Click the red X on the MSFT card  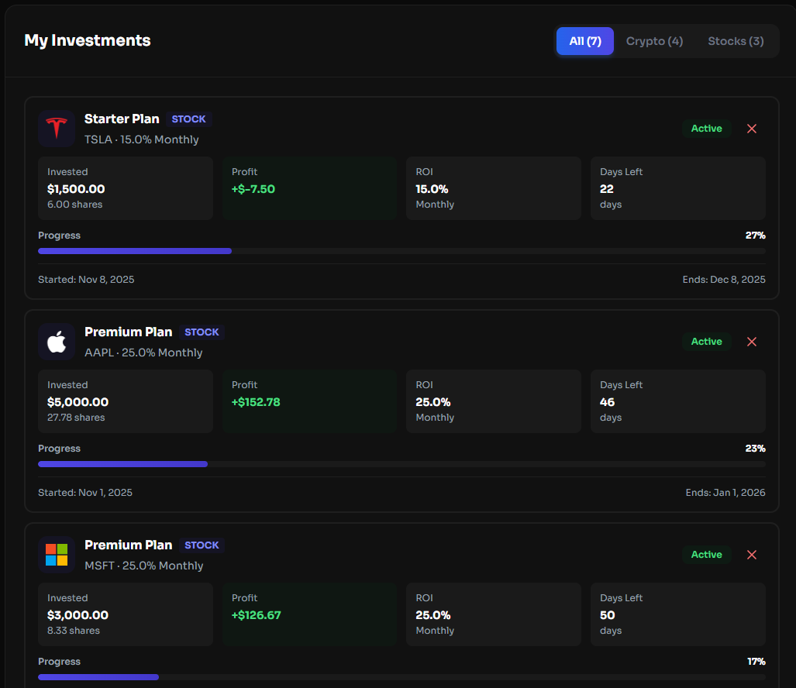coord(751,554)
